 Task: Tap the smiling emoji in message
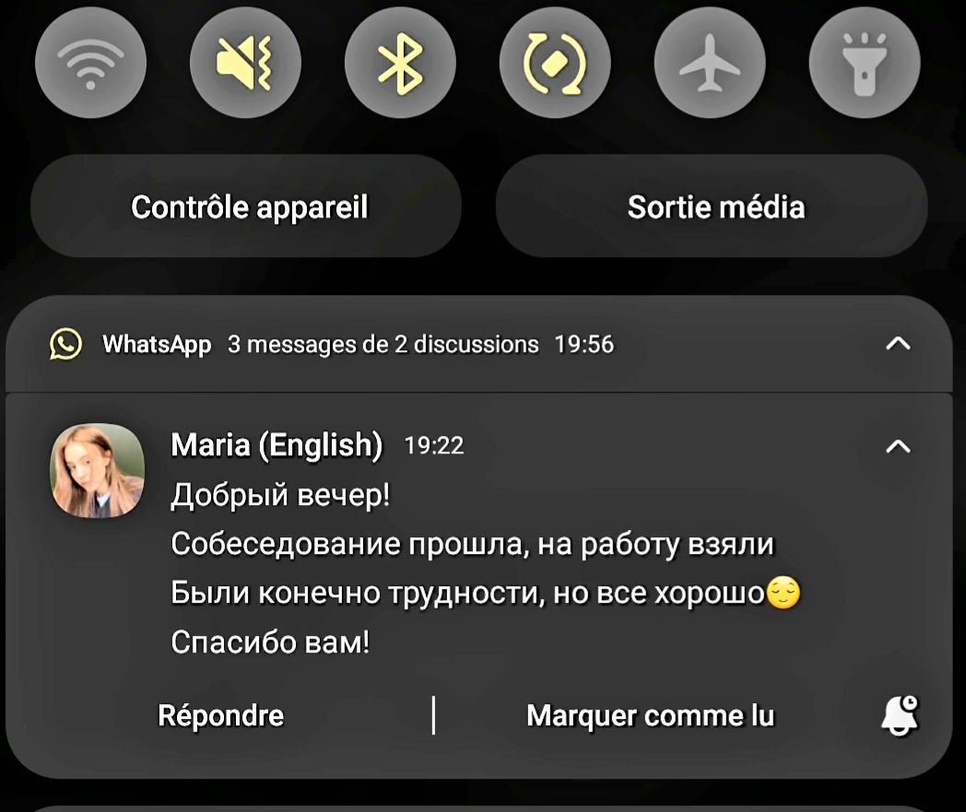coord(783,593)
